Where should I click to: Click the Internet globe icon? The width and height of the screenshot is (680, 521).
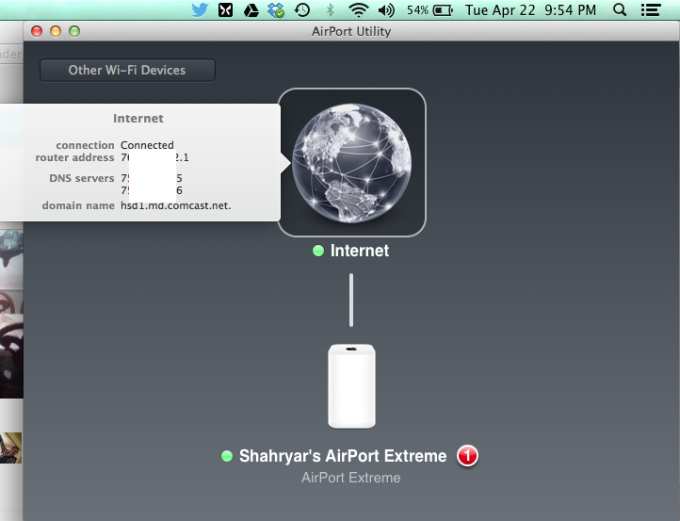pyautogui.click(x=351, y=163)
